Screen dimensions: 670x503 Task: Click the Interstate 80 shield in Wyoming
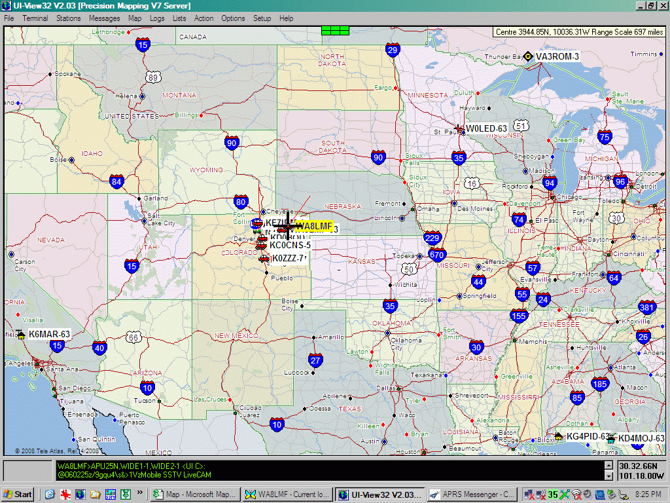(241, 202)
